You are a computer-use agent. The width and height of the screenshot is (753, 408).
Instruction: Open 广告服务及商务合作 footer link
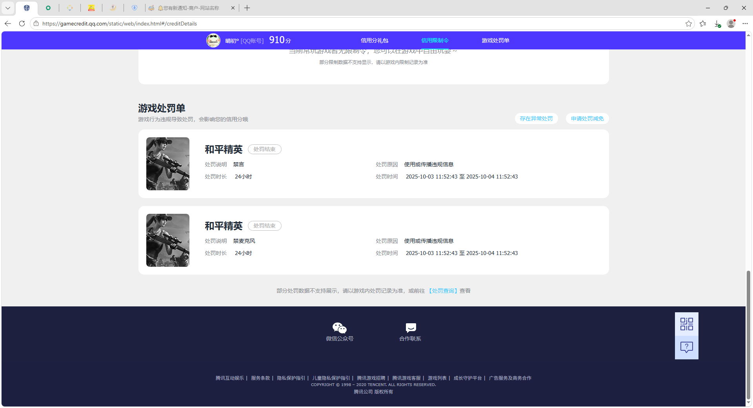coord(510,378)
